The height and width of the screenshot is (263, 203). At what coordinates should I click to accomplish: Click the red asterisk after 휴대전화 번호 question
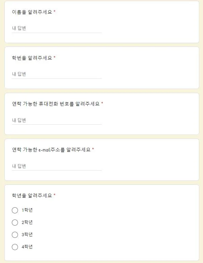102,103
